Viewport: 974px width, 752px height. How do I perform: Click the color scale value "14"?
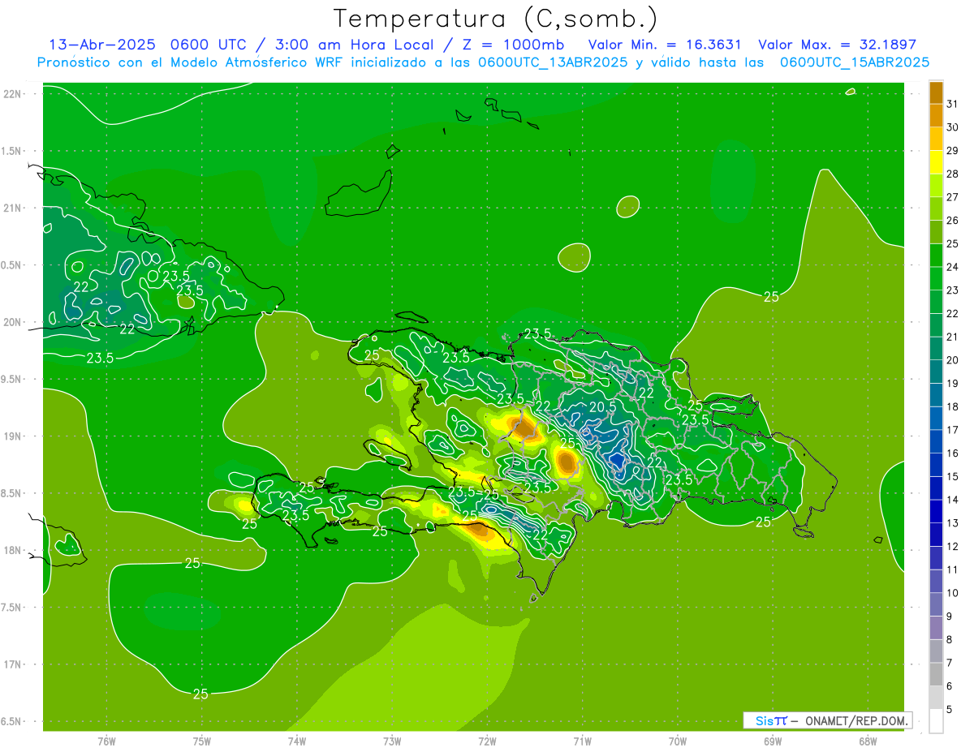[x=953, y=500]
